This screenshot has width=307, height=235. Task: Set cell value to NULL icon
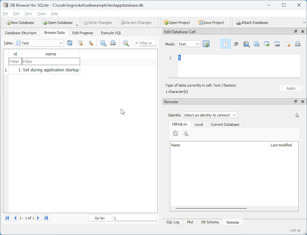[x=288, y=44]
